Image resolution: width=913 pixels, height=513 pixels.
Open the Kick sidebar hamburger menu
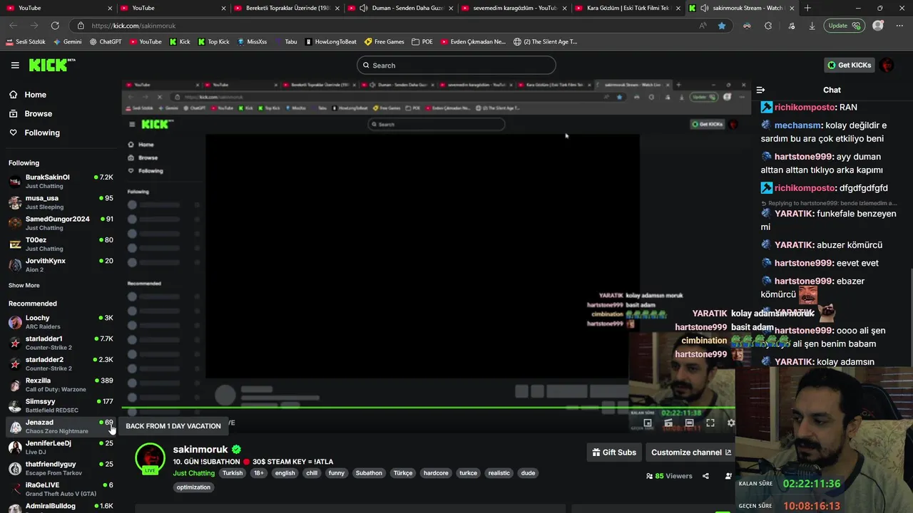(x=15, y=65)
